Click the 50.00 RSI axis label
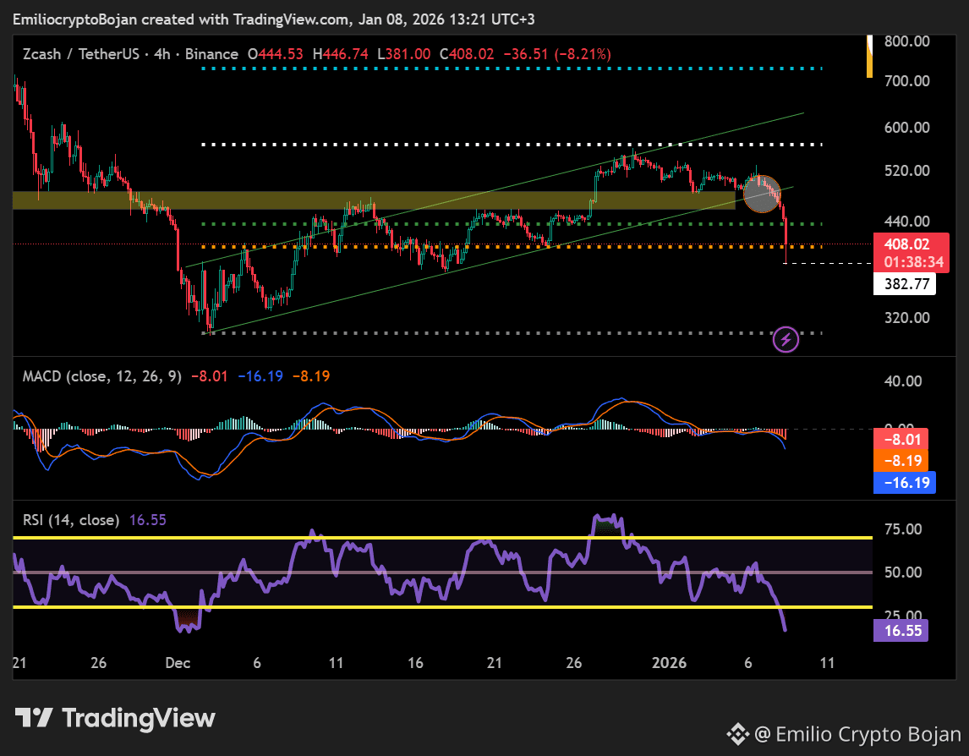 click(903, 572)
